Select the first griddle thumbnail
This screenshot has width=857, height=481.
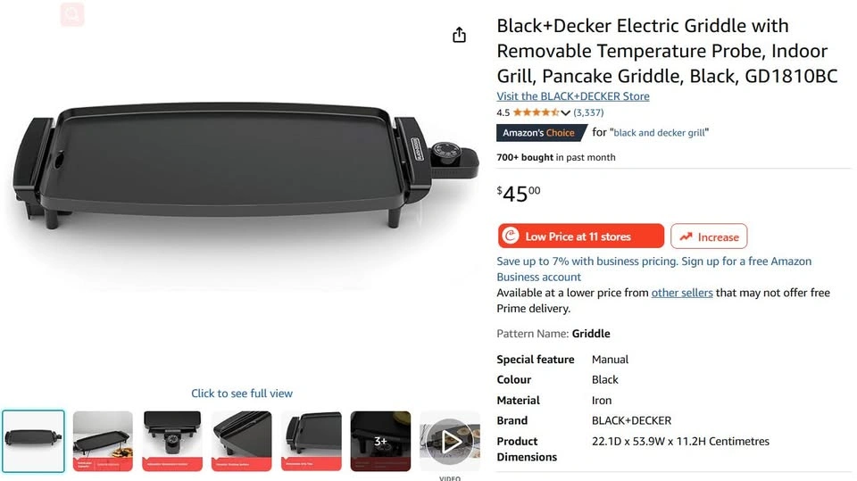[x=33, y=441]
